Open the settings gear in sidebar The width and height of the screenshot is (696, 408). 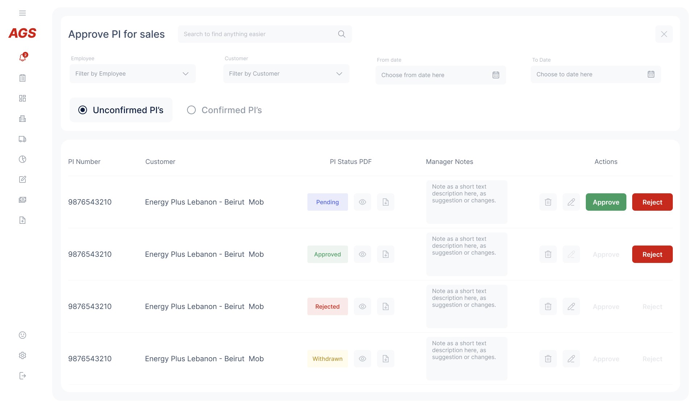click(22, 355)
